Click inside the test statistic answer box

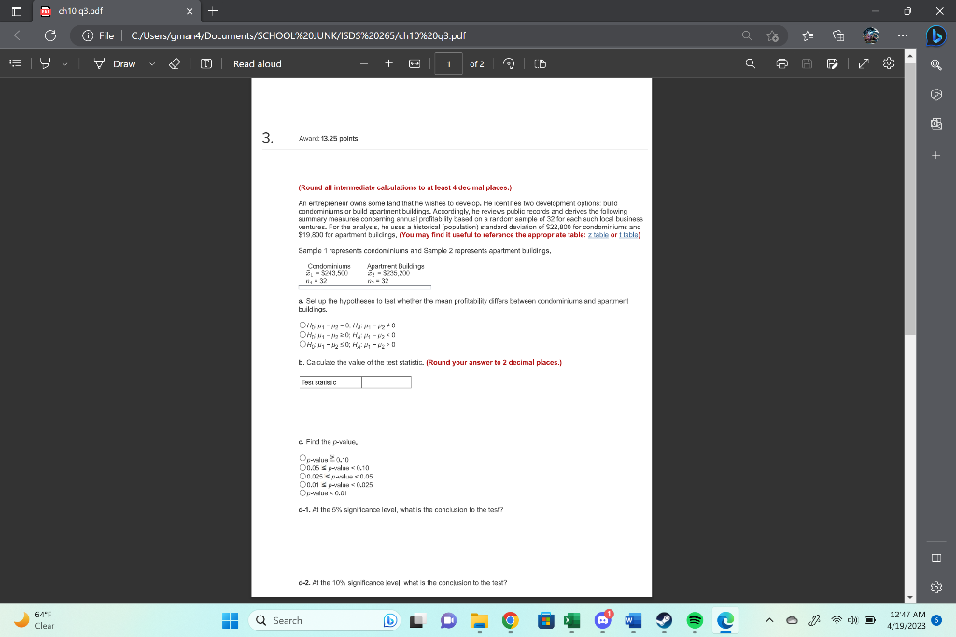point(386,381)
